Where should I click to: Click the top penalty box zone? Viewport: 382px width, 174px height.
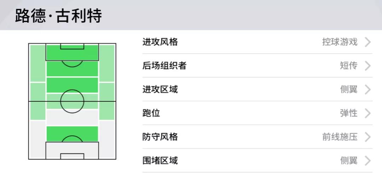click(72, 52)
